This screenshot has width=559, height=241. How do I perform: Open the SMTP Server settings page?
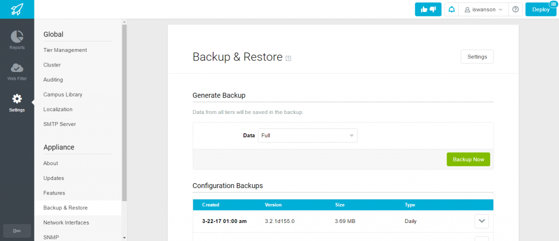60,124
